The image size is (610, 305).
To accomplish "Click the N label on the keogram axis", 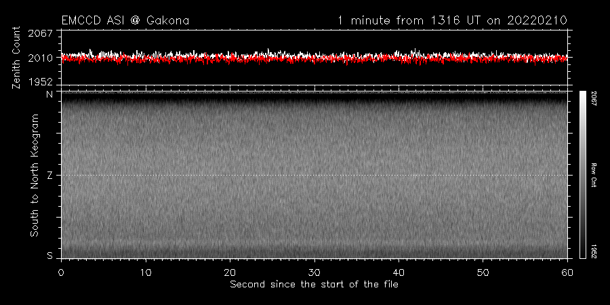I will click(49, 94).
